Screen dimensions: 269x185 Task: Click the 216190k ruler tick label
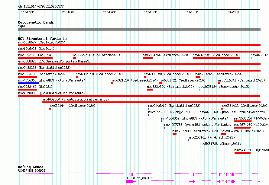(192, 12)
